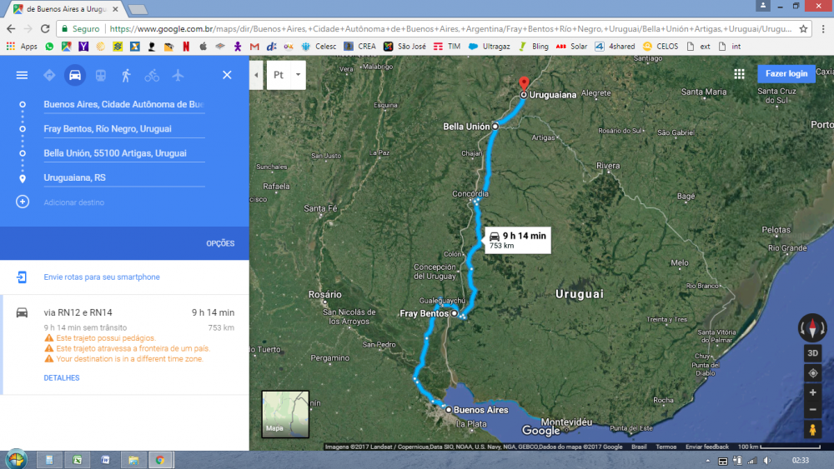Close the directions panel with X
The height and width of the screenshot is (469, 834).
pos(227,75)
